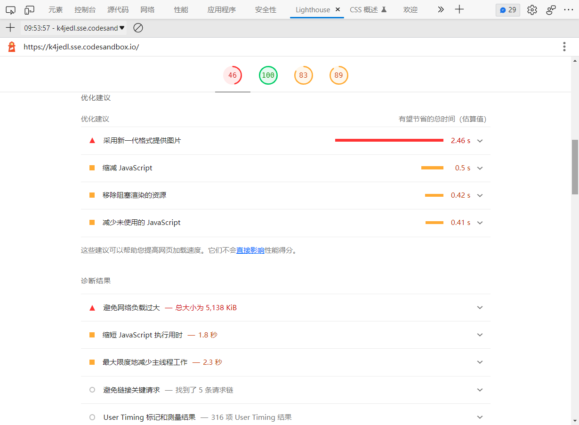Open the 网络 tab
Viewport: 579px width, 425px height.
[147, 10]
